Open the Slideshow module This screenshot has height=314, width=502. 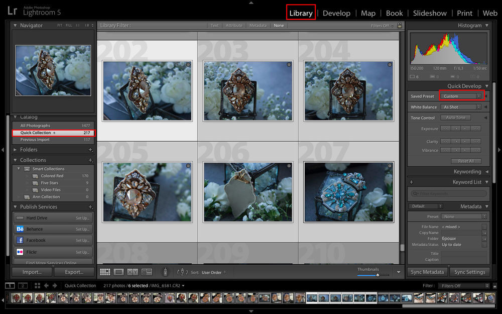[x=430, y=13]
